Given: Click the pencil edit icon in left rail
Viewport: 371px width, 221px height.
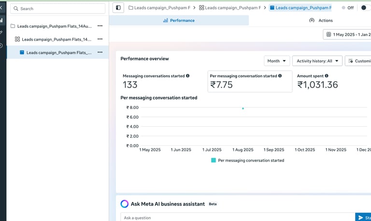Looking at the screenshot, I should 1,32.
